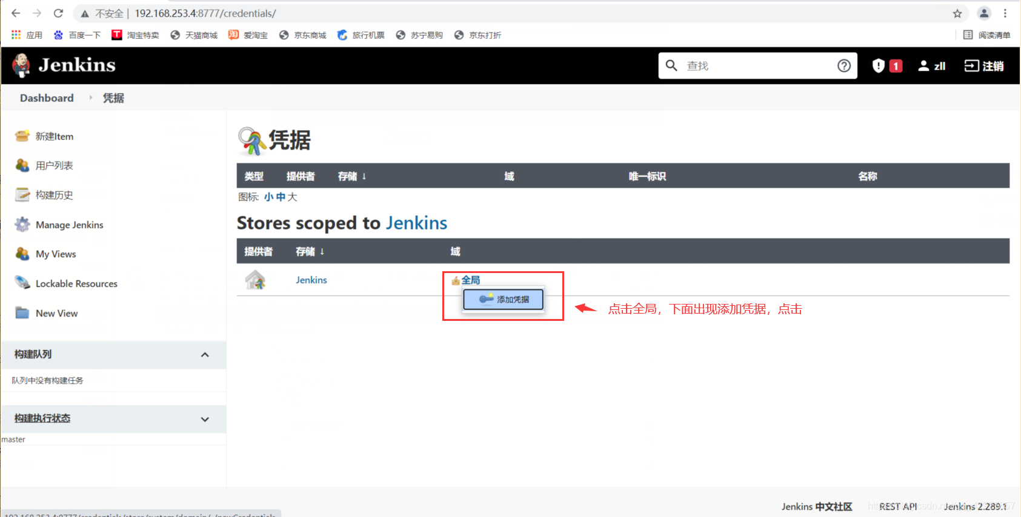Click the 用户列表 people icon
This screenshot has width=1021, height=517.
(22, 165)
